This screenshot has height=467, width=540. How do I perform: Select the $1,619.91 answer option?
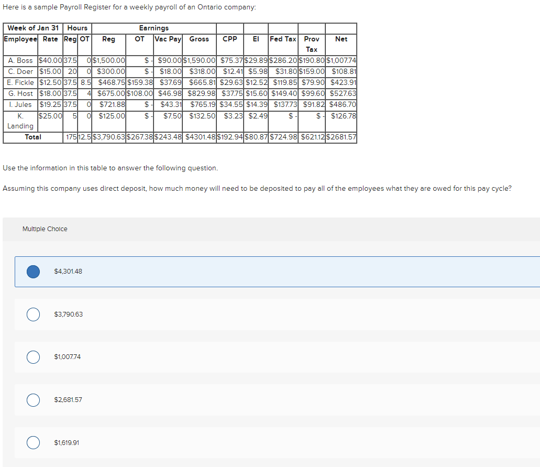click(33, 442)
